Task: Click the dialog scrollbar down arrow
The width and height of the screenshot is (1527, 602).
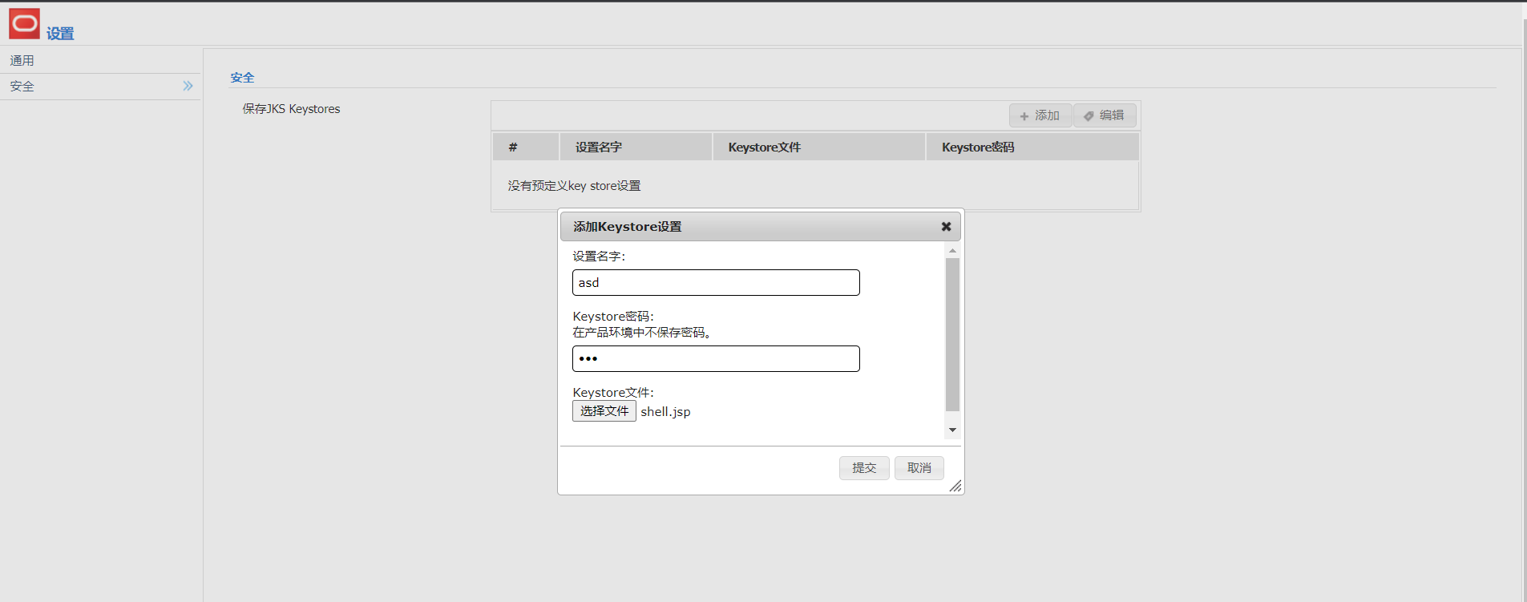Action: click(x=952, y=430)
